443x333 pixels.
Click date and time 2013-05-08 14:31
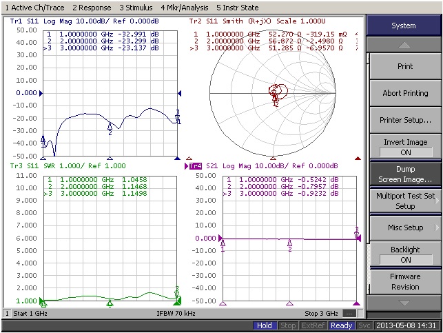tap(406, 325)
